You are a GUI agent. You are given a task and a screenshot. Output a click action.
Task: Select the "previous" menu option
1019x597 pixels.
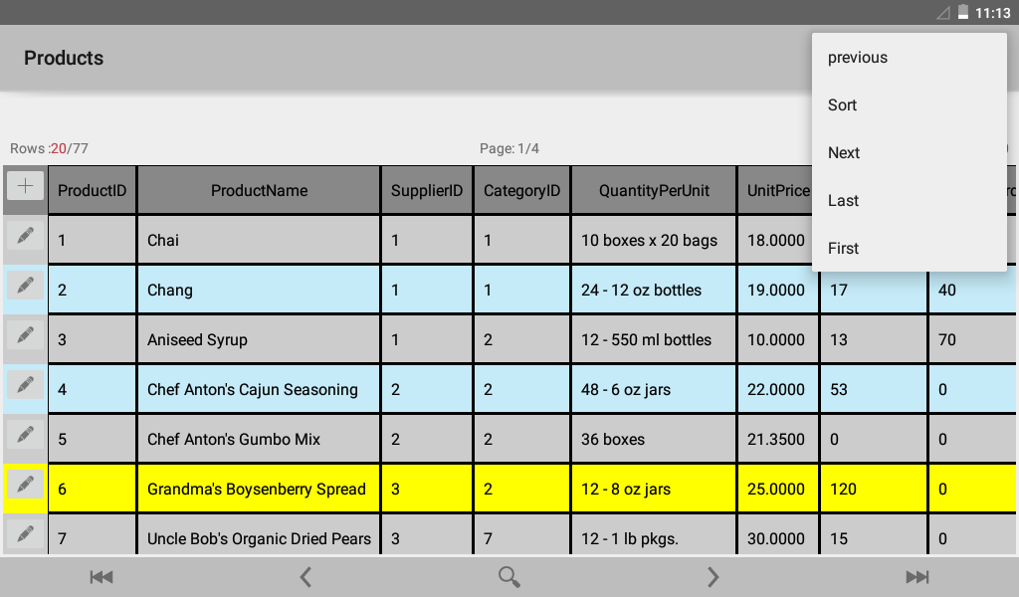tap(858, 58)
